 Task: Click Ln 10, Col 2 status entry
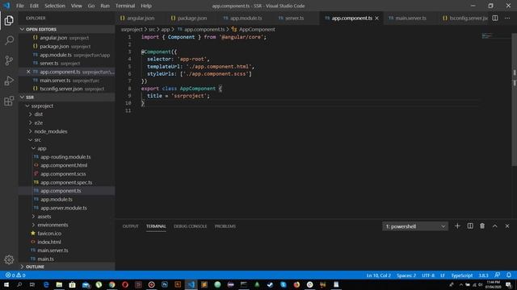[379, 275]
